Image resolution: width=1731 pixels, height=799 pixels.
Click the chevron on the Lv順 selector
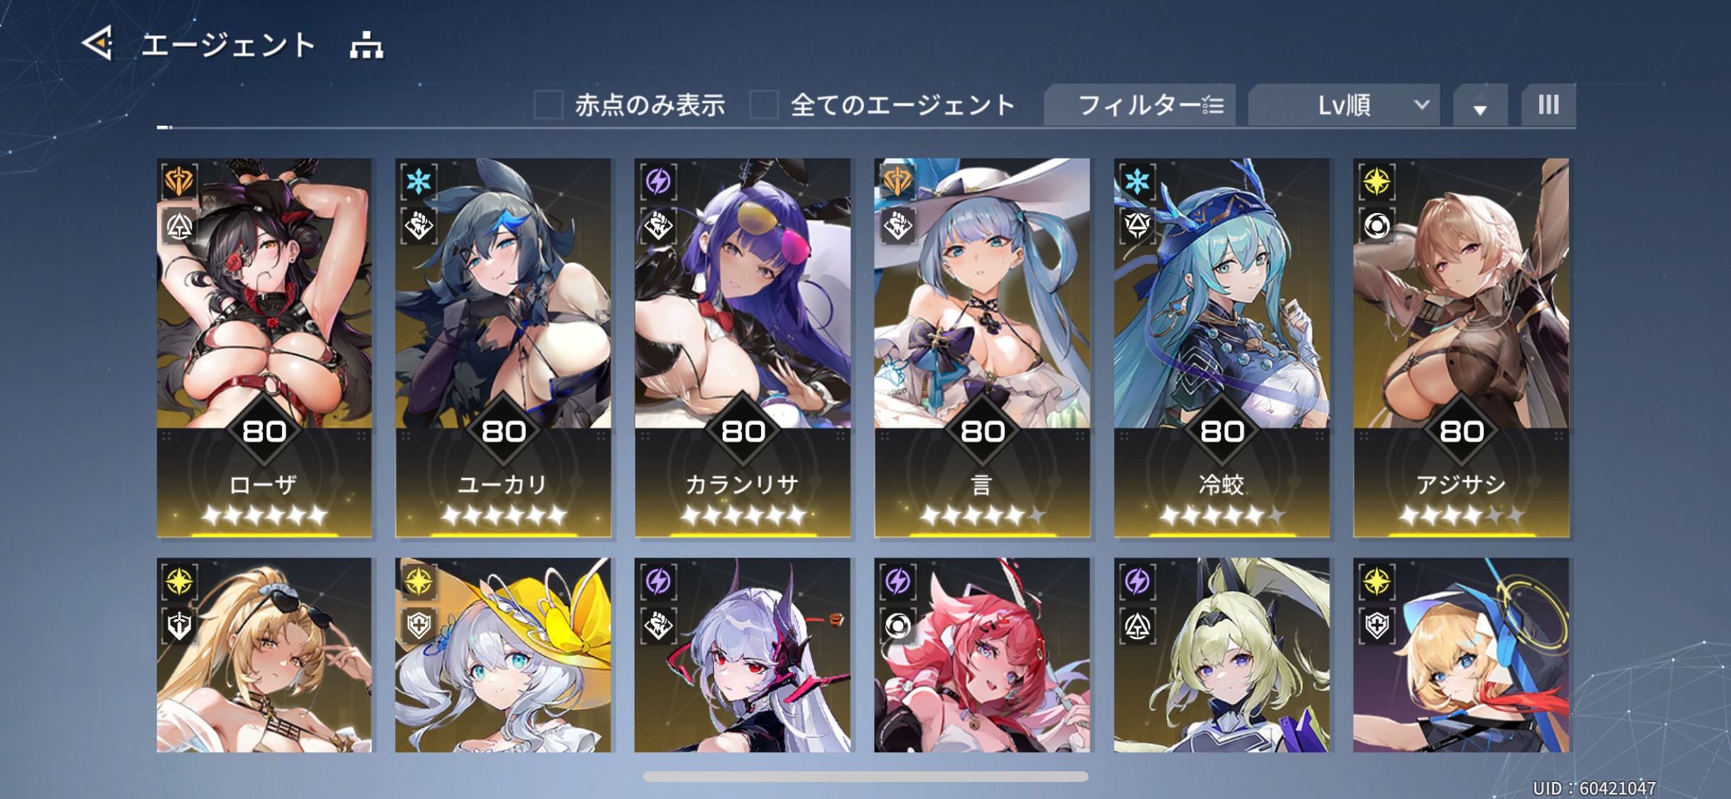[x=1421, y=105]
